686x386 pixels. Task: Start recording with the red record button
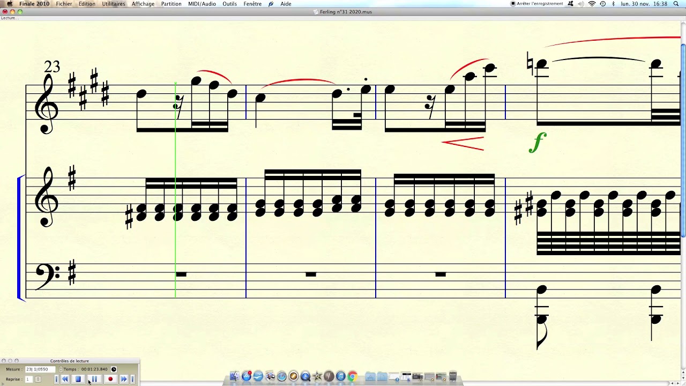[110, 379]
